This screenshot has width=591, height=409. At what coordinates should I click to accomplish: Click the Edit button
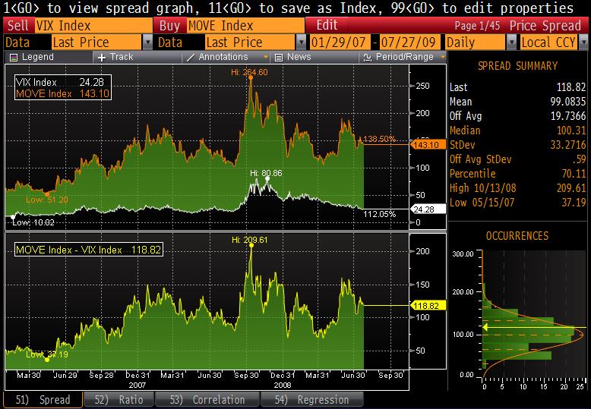pos(327,25)
